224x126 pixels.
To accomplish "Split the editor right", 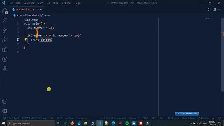I will tap(214, 9).
